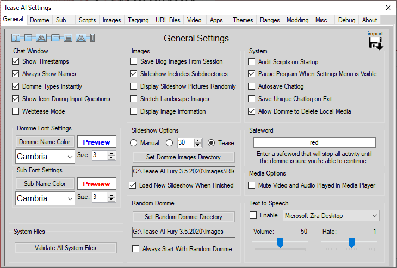Check Audit Scripts on Startup

pos(251,62)
